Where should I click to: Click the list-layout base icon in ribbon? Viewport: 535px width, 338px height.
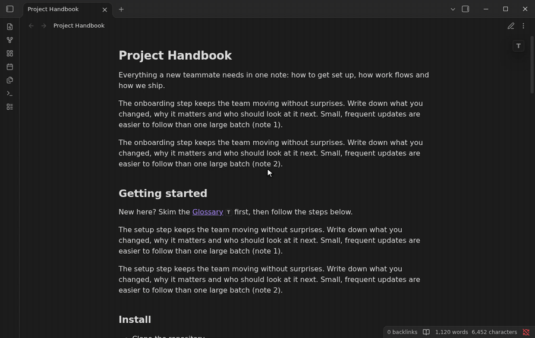10,107
